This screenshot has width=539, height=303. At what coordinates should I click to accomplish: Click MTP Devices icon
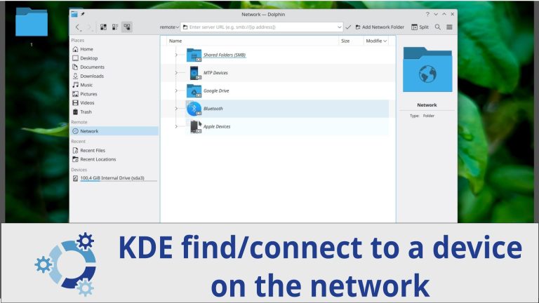click(194, 73)
